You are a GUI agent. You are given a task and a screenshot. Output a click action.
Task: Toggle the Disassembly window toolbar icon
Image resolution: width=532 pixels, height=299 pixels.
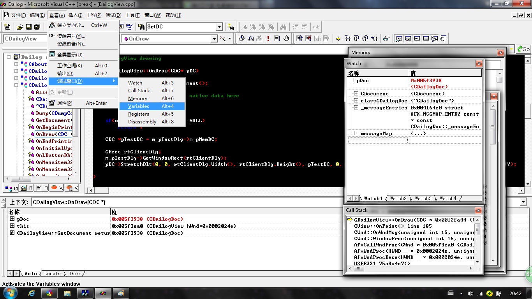(443, 39)
